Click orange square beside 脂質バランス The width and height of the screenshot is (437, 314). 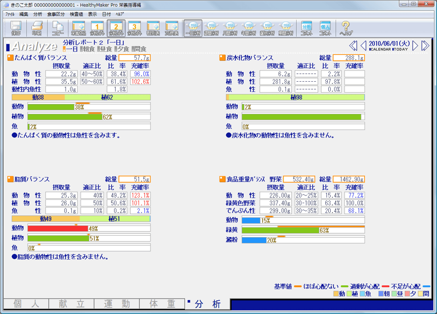[10, 179]
